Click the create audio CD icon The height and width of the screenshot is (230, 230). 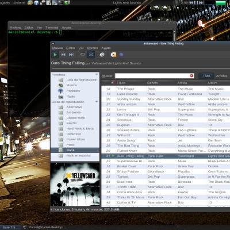pos(113,55)
